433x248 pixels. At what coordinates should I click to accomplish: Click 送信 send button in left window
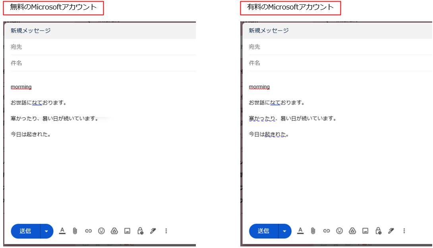point(25,231)
